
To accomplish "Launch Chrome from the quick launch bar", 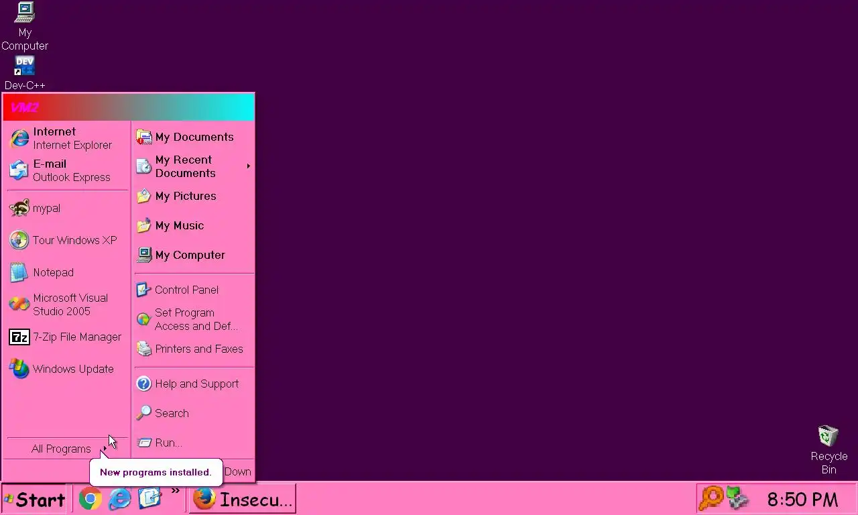I will [x=90, y=499].
